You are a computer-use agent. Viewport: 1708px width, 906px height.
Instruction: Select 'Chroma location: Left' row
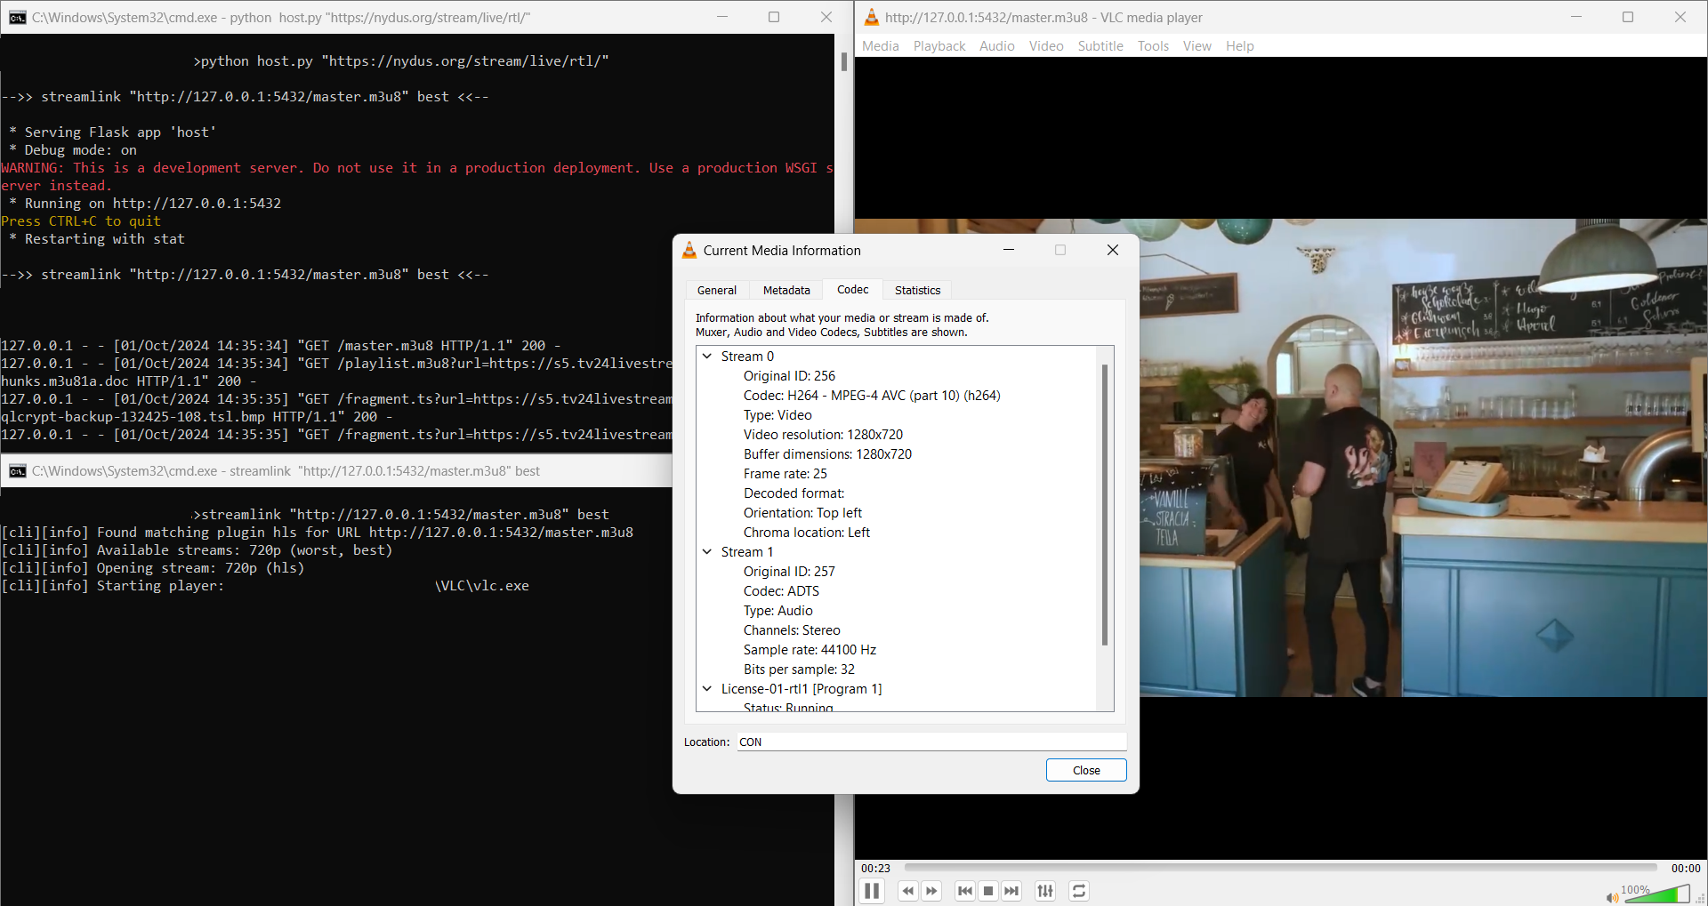point(807,533)
